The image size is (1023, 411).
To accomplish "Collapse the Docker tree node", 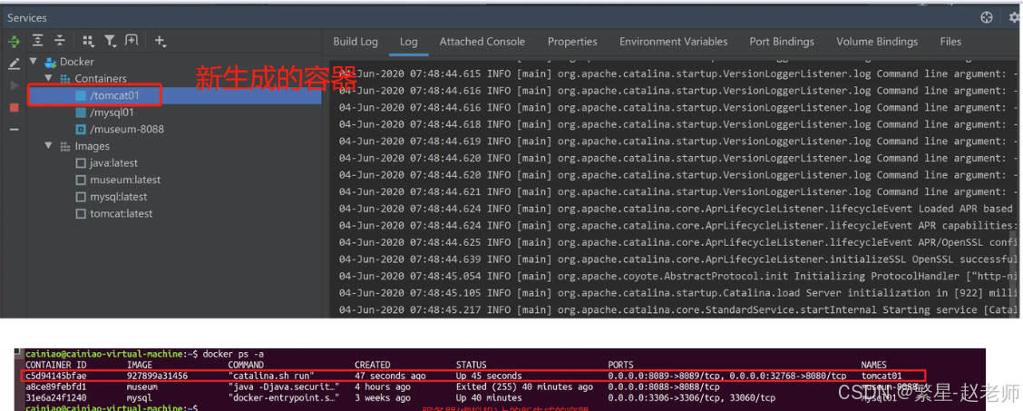I will [x=34, y=62].
